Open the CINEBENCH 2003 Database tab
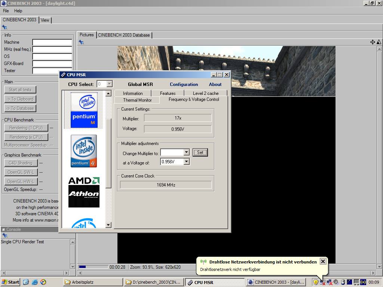The width and height of the screenshot is (383, 287). tap(124, 35)
